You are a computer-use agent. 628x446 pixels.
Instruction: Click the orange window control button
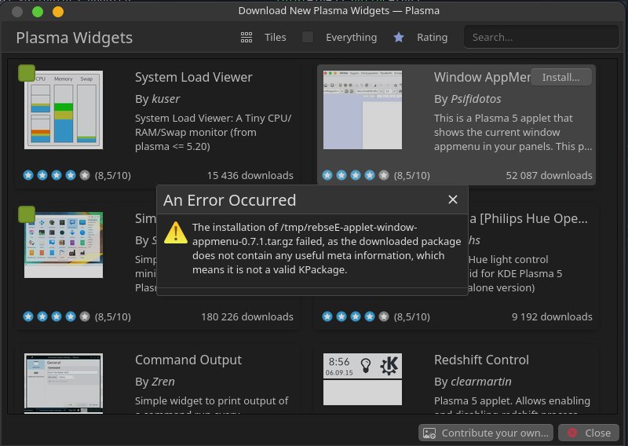pos(58,12)
